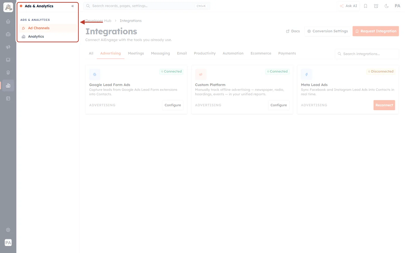Click the Google Lead Form Ads card icon
This screenshot has height=253, width=405.
click(95, 74)
